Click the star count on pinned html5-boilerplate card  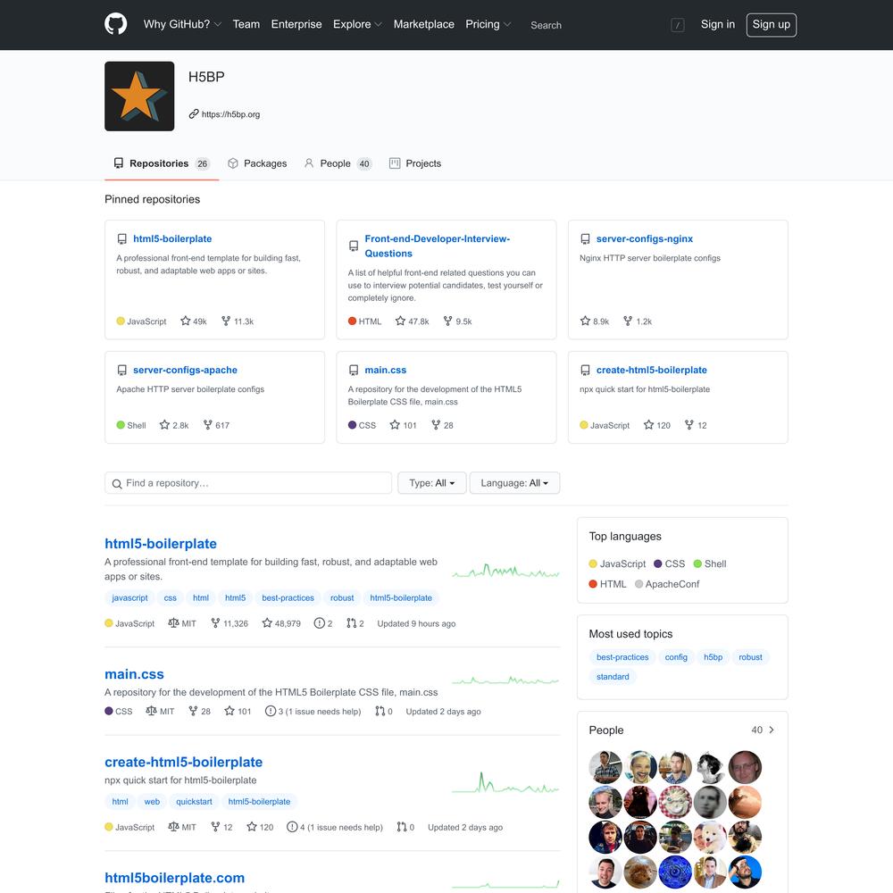pyautogui.click(x=194, y=321)
